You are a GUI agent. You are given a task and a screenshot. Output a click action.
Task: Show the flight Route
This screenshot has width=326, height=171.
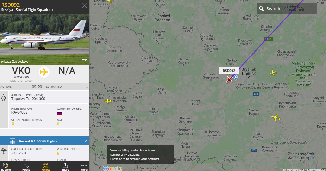tap(26, 166)
